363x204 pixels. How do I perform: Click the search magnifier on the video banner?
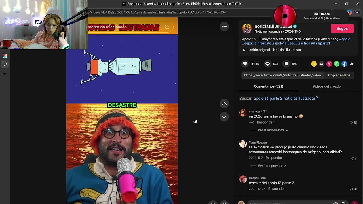pos(167,27)
